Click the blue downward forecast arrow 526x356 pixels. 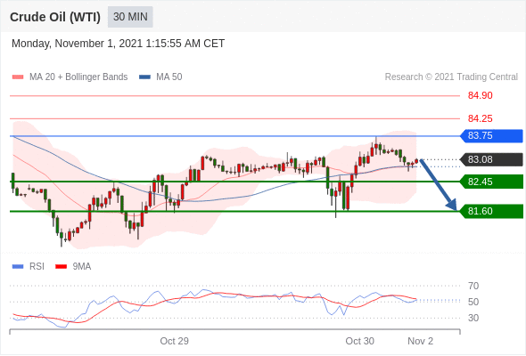438,184
